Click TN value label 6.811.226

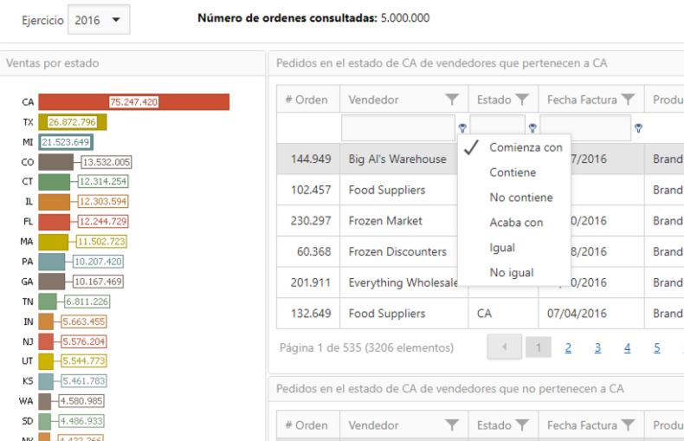coord(87,302)
